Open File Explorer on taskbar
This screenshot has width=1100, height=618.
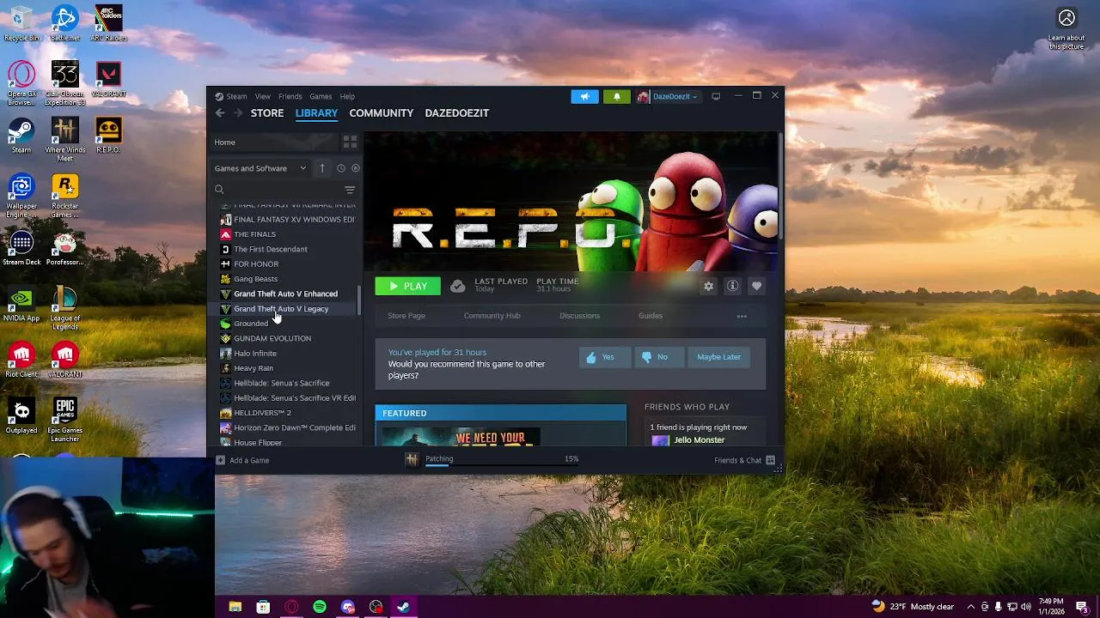[x=235, y=607]
